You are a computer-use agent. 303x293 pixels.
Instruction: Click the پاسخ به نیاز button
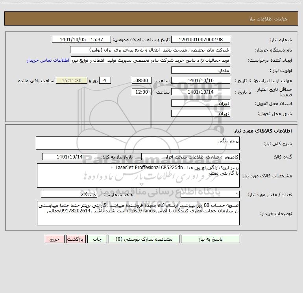click(211, 239)
